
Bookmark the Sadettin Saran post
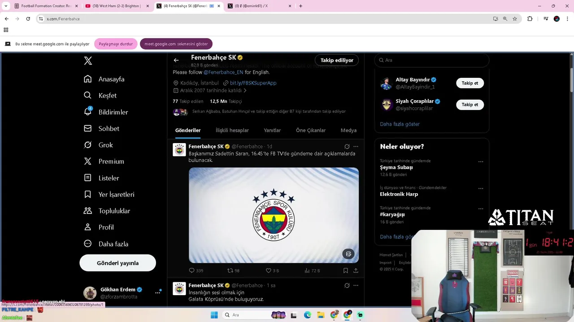[x=346, y=271]
